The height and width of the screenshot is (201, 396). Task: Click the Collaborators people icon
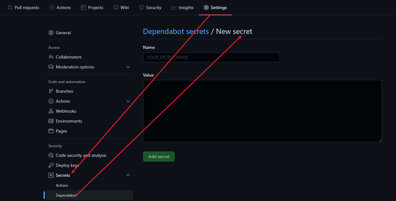(51, 57)
